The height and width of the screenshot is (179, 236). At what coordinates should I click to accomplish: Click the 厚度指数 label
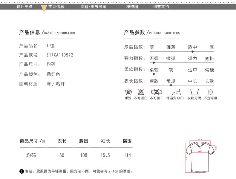134,47
